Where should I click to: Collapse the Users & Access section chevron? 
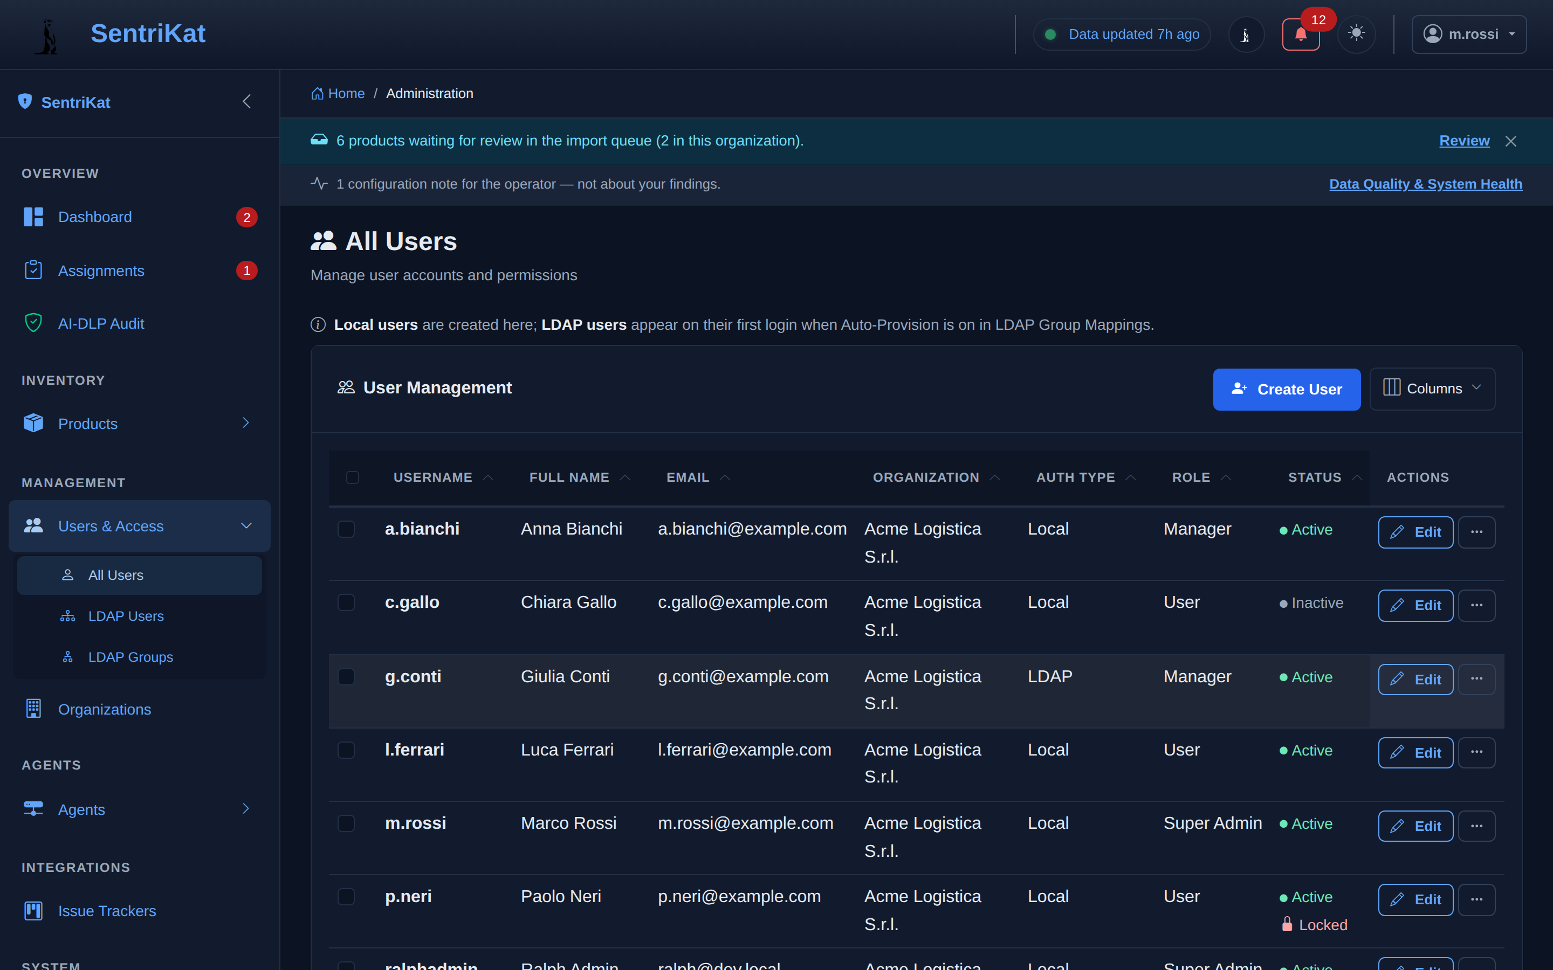pos(246,526)
